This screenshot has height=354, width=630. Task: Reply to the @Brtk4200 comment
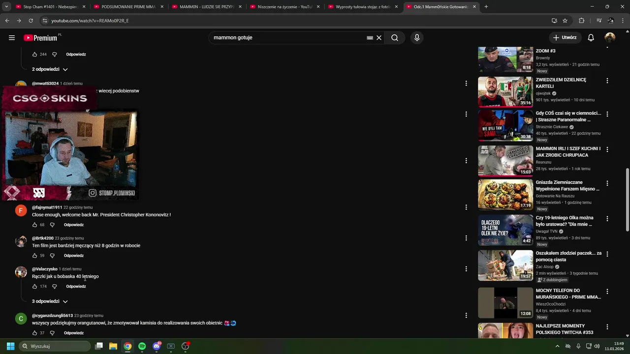[x=74, y=256]
